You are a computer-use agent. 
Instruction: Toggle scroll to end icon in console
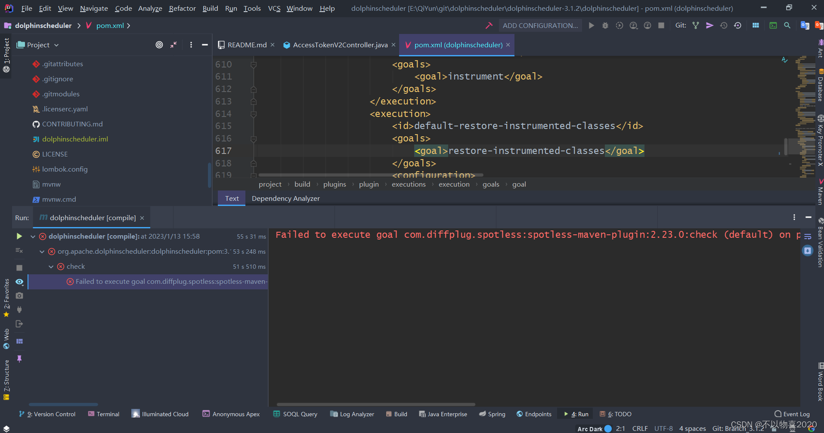pyautogui.click(x=808, y=251)
